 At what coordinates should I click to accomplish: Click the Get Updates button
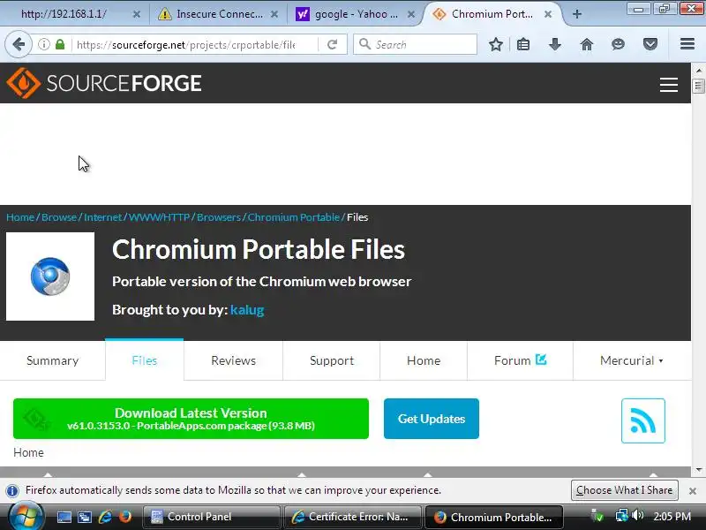(x=432, y=419)
